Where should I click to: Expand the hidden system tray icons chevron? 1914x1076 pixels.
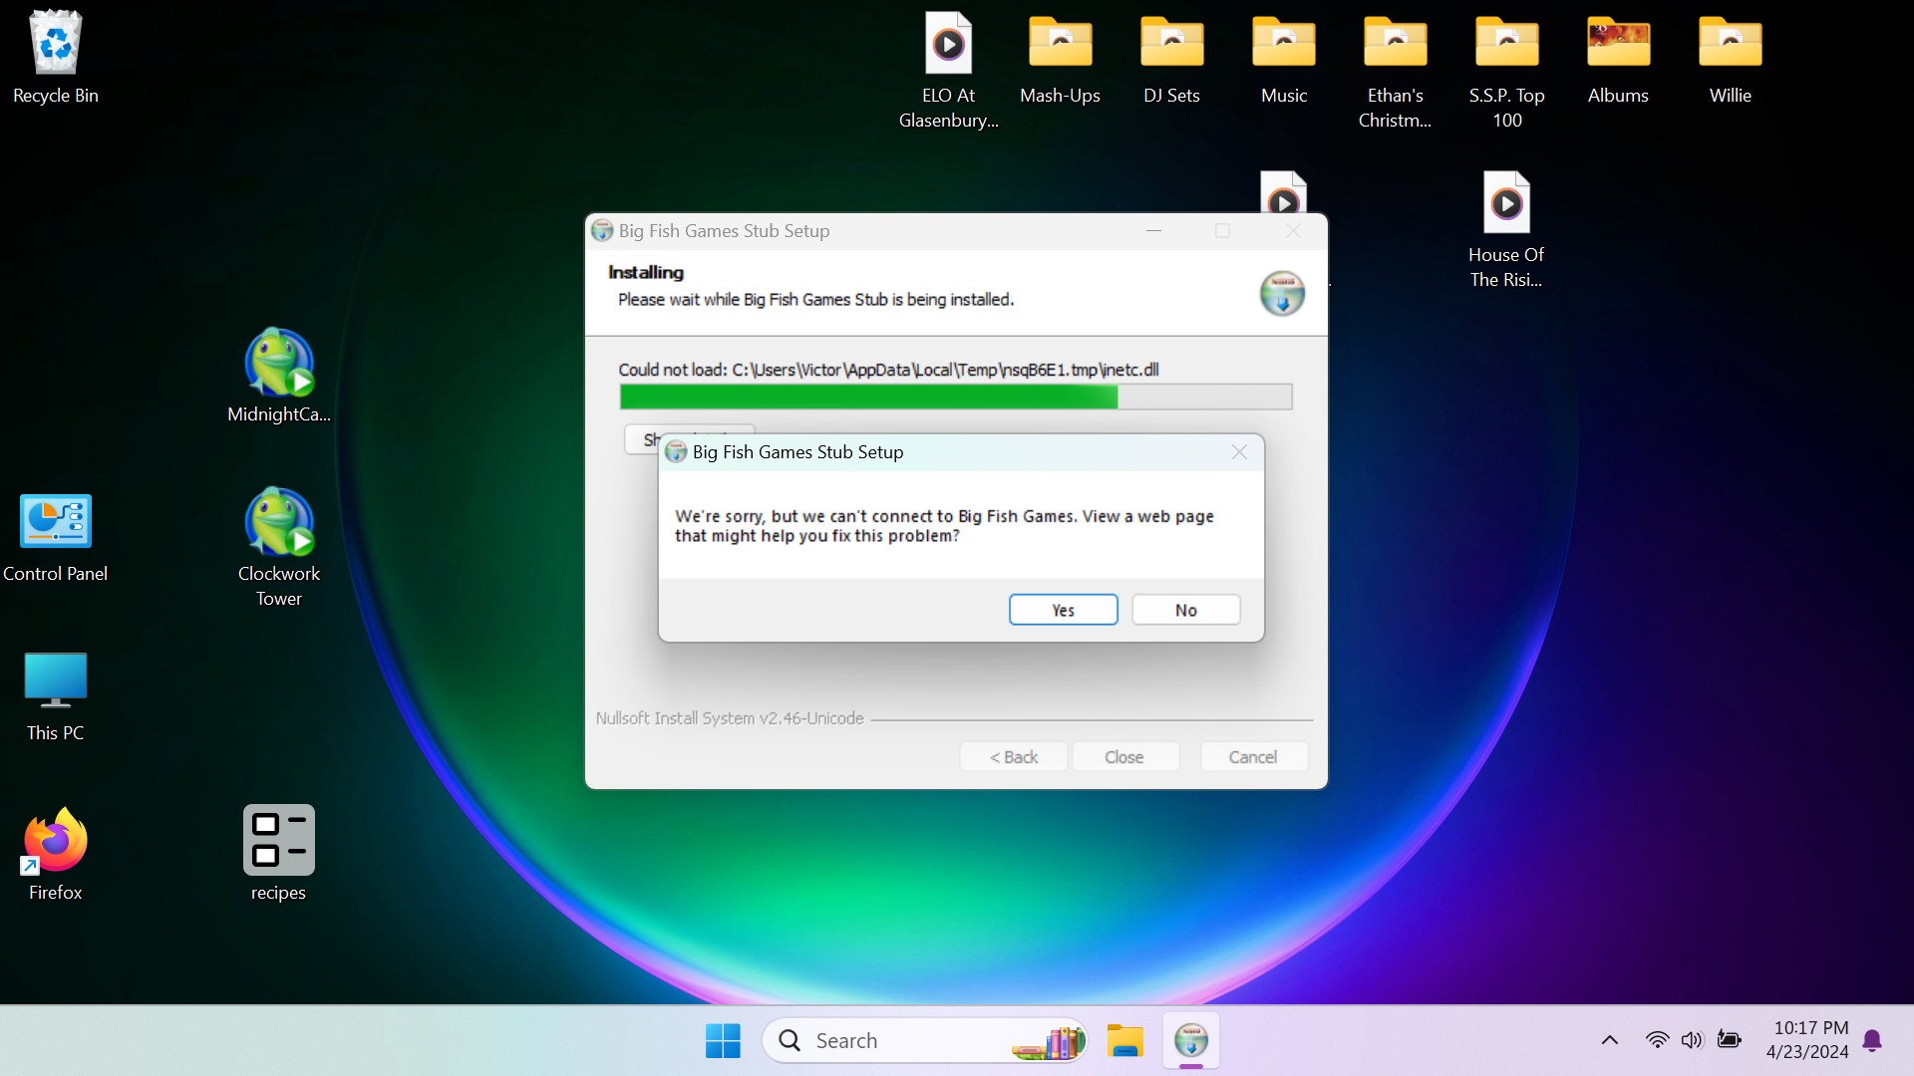(1609, 1040)
